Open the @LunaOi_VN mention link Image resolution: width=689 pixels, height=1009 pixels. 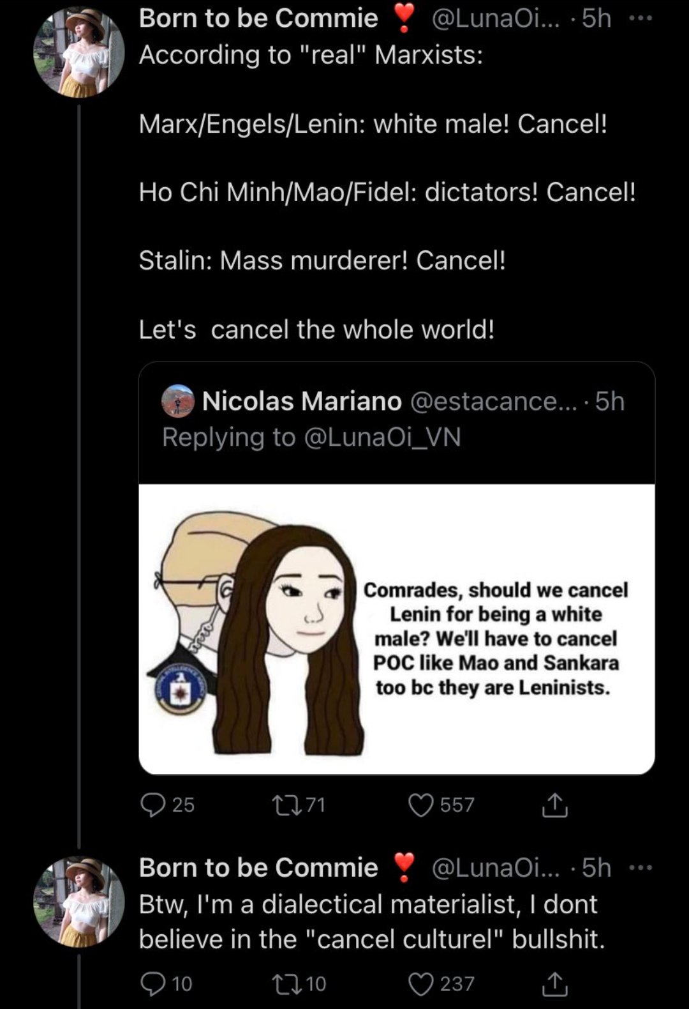coord(382,437)
